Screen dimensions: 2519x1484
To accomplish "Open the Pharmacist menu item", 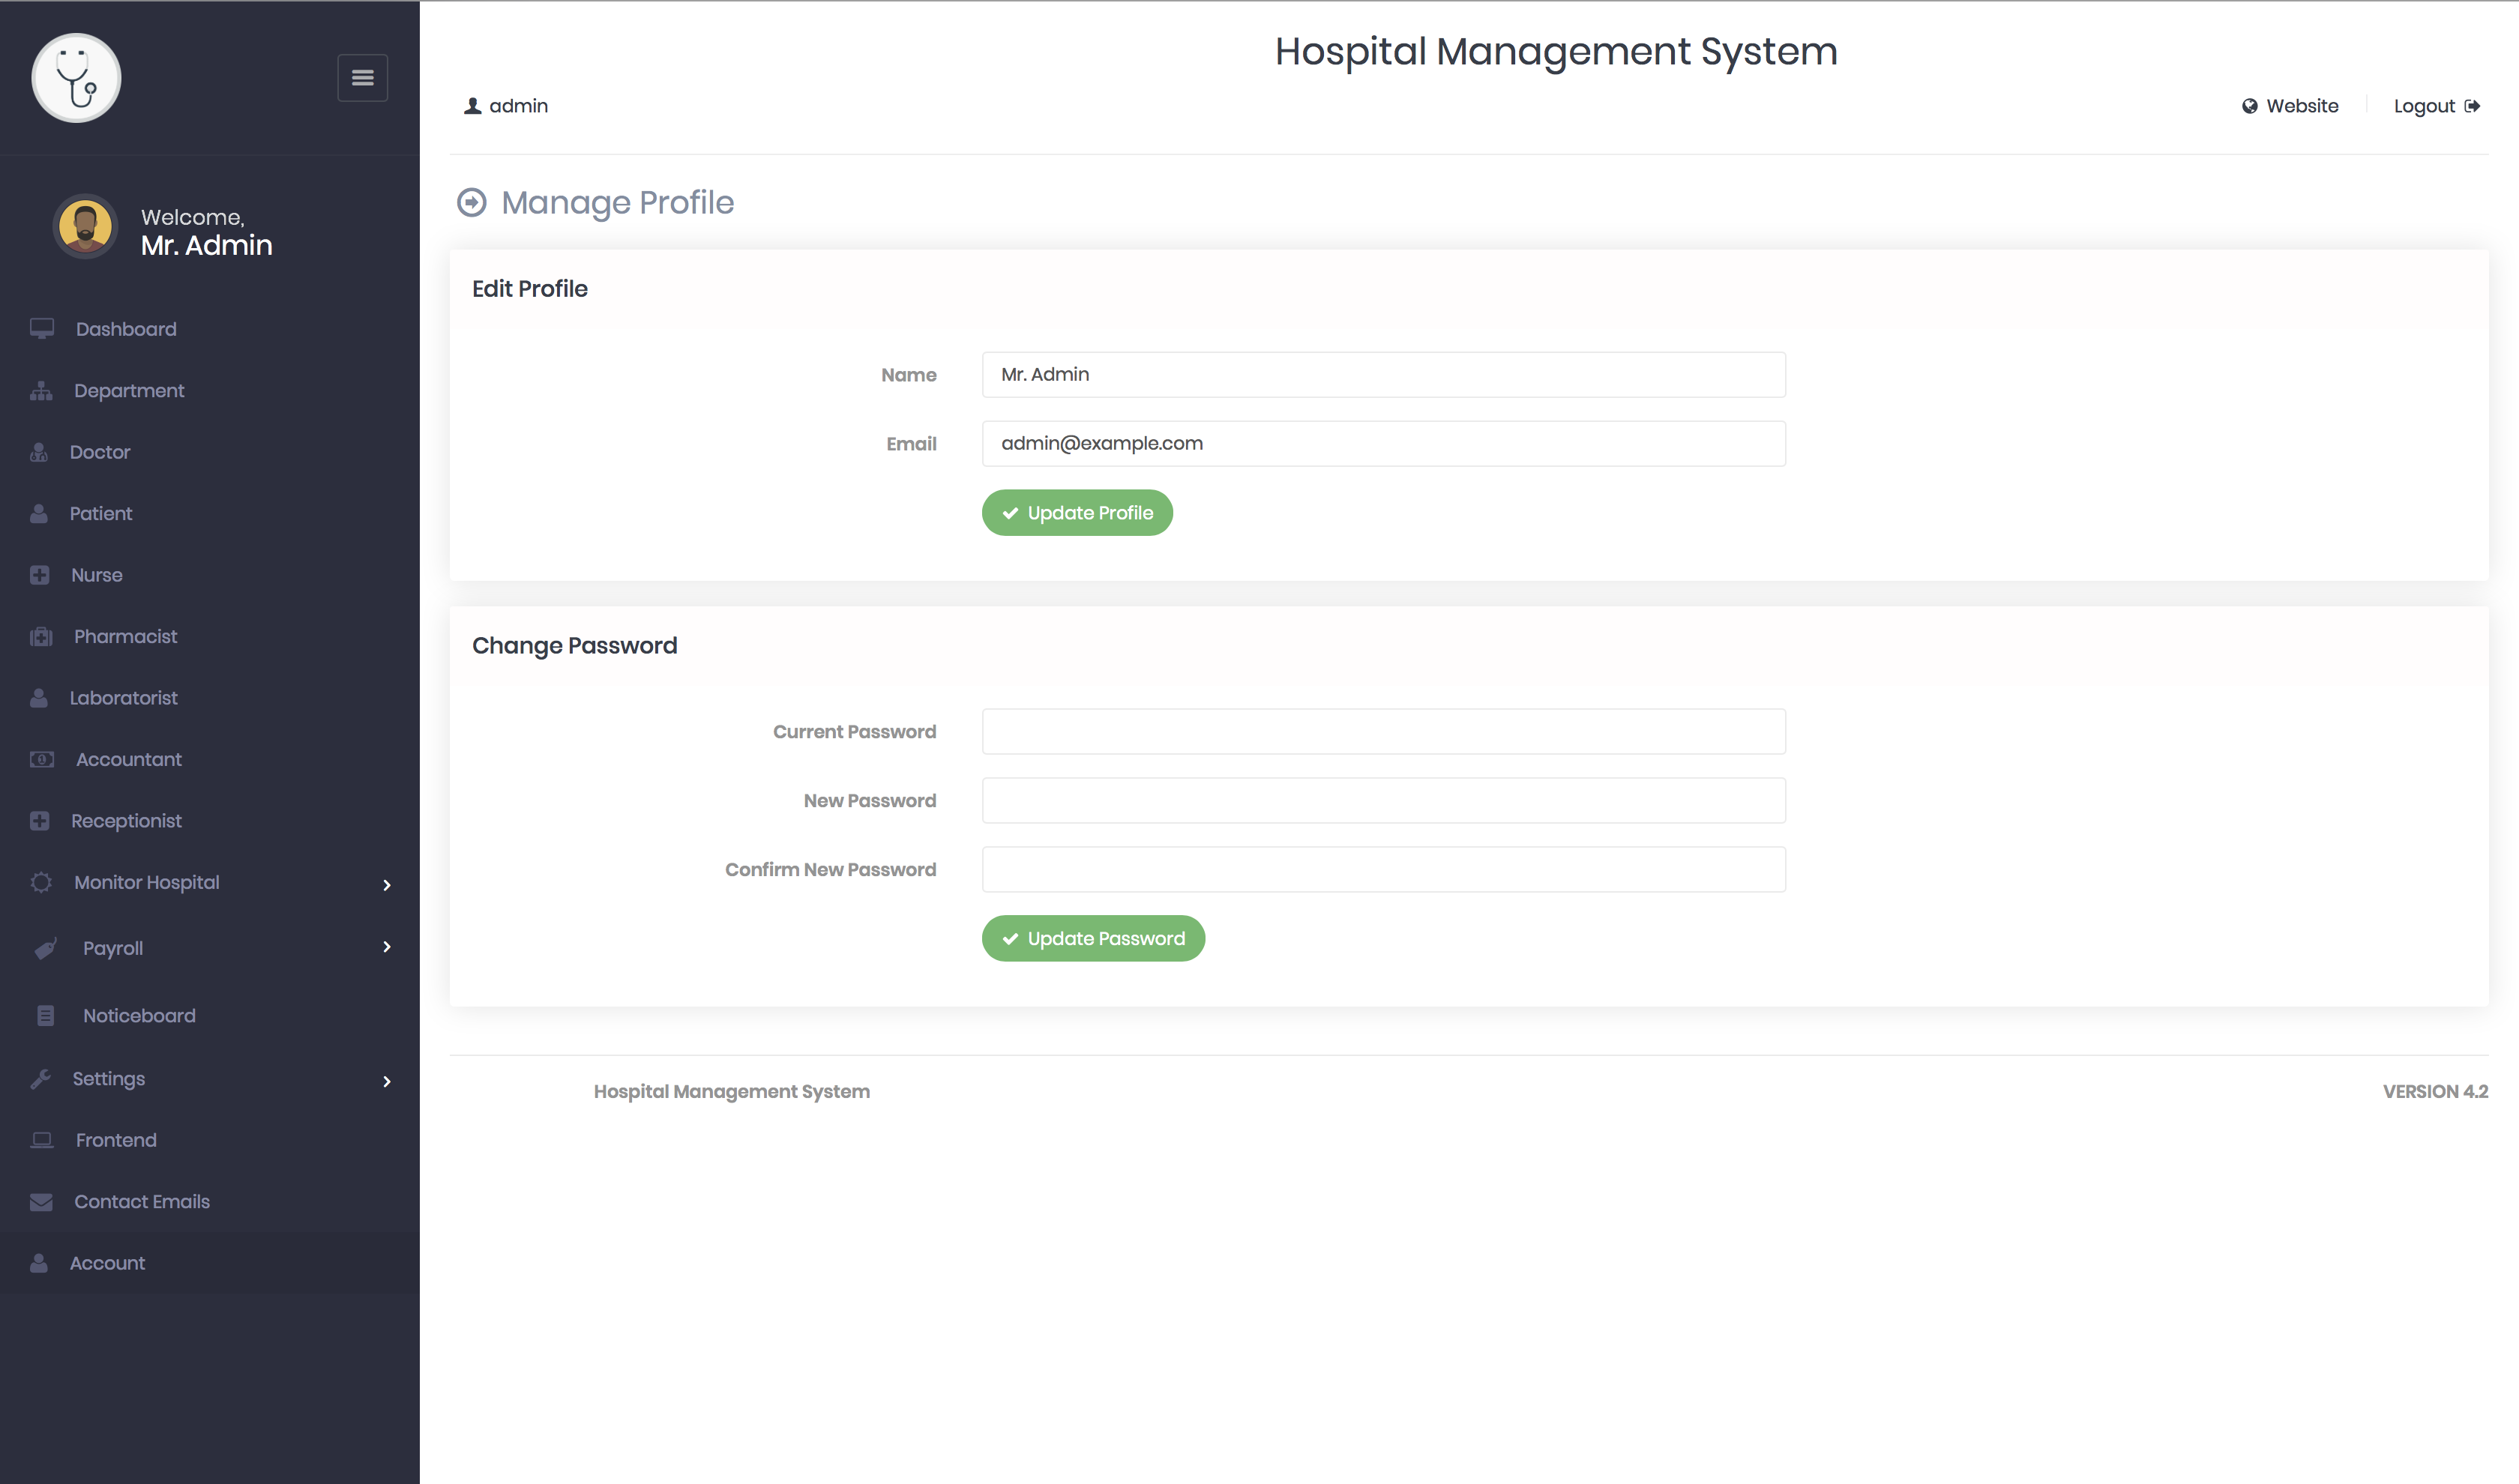I will click(125, 637).
